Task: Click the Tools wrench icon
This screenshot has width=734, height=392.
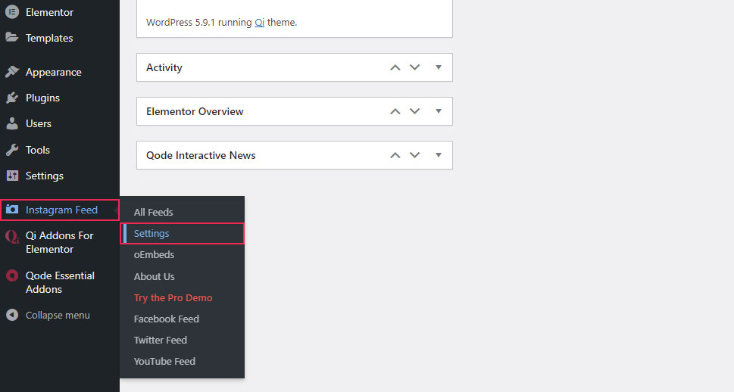Action: click(12, 150)
